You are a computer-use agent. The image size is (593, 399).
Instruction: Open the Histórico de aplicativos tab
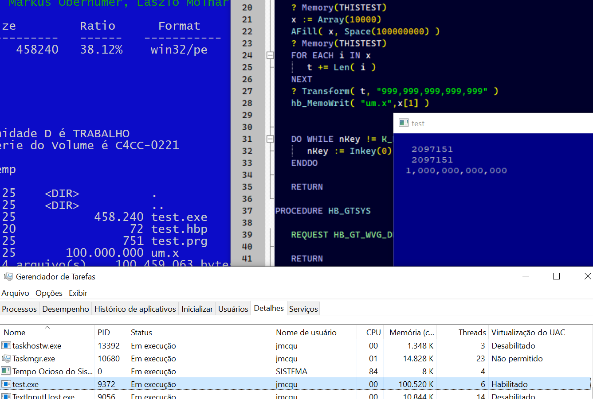tap(135, 309)
